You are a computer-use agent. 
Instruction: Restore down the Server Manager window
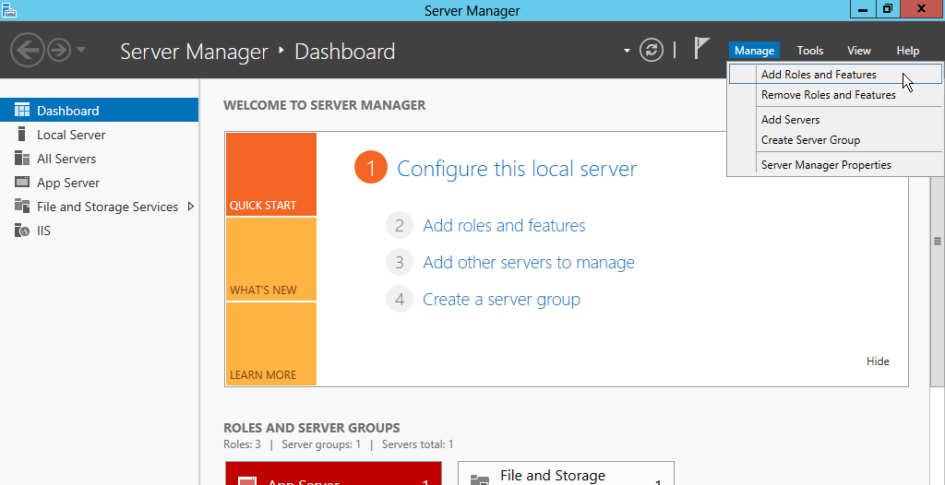coord(887,9)
